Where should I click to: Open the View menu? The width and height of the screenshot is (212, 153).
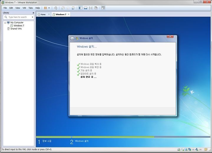[18, 8]
